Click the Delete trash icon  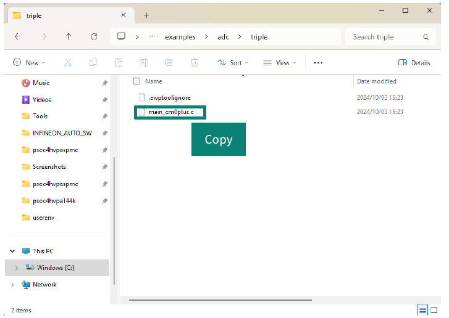[x=195, y=63]
